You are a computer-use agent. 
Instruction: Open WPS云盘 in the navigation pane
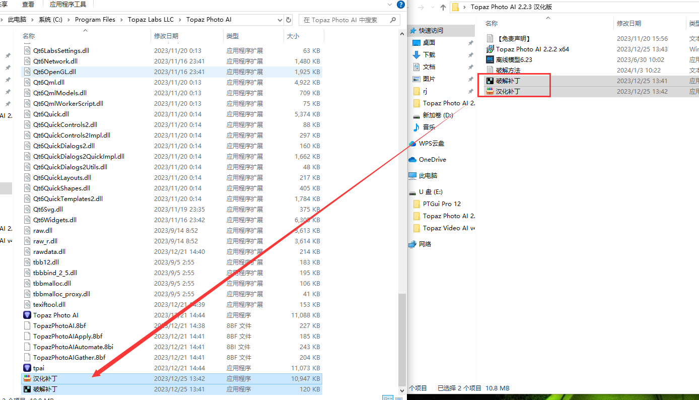click(x=431, y=143)
